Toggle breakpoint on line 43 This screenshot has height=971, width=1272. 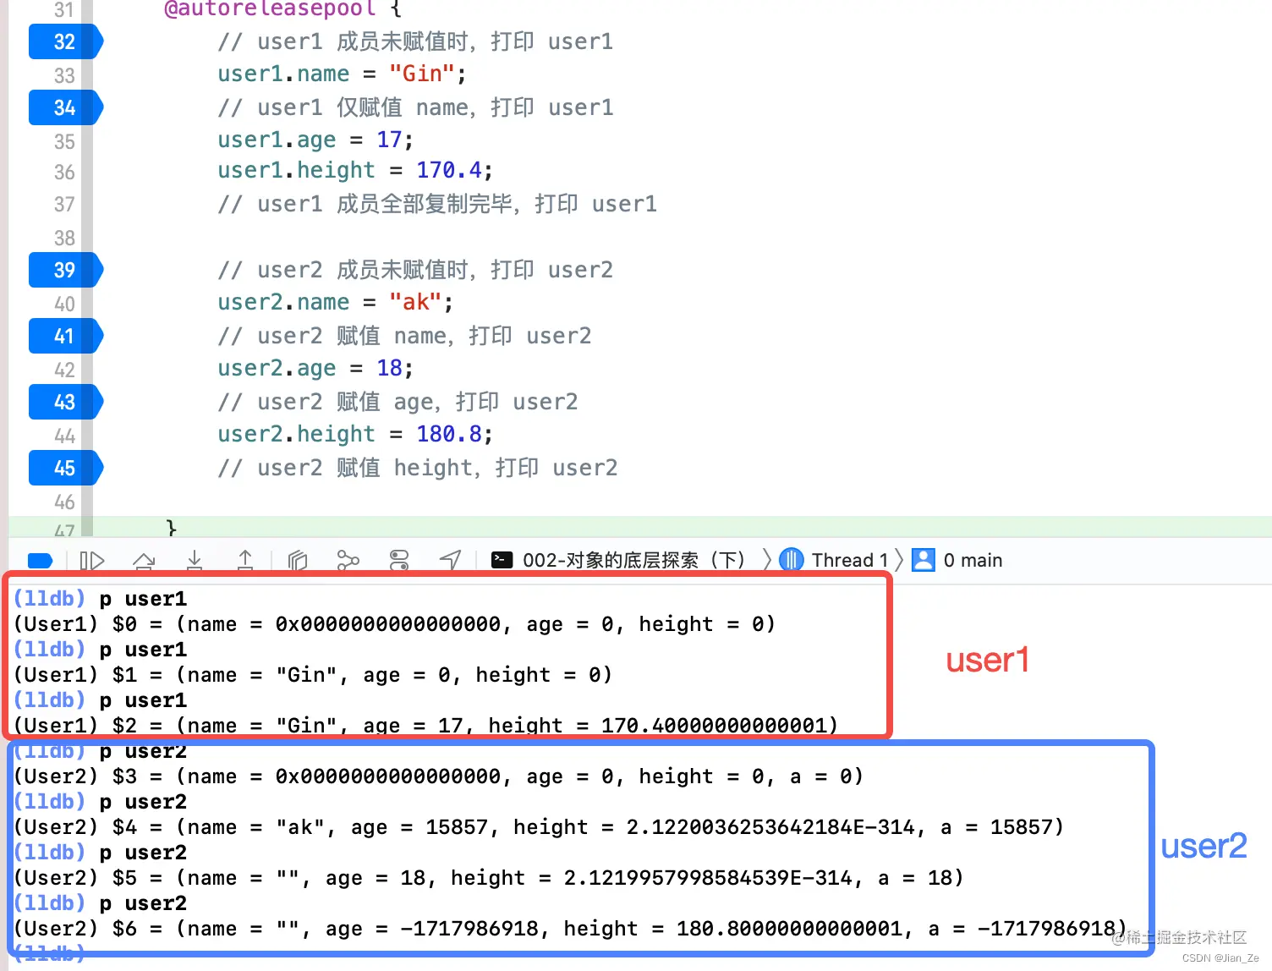click(65, 402)
